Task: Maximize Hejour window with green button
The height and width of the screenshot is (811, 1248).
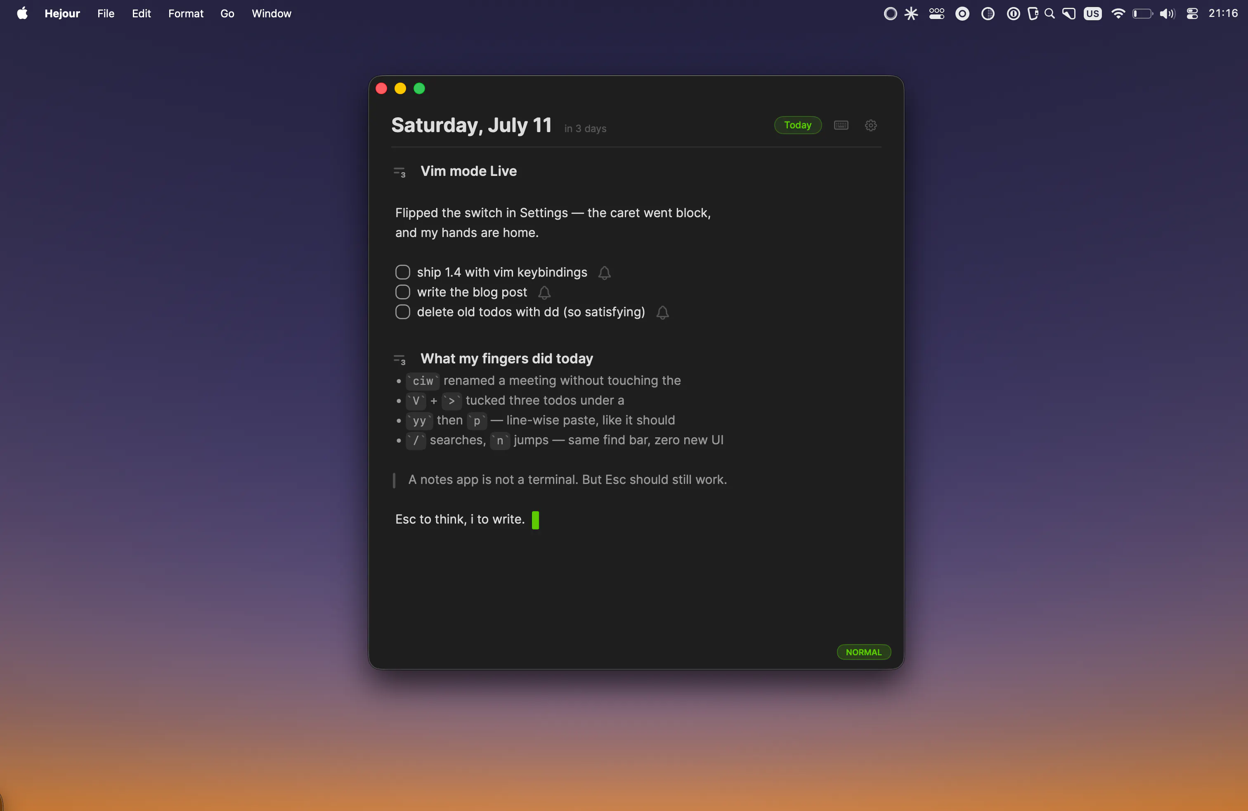Action: pyautogui.click(x=419, y=89)
